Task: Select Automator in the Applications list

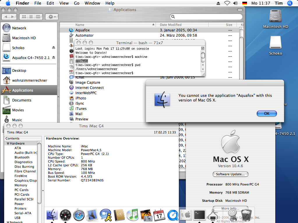Action: tap(149, 35)
